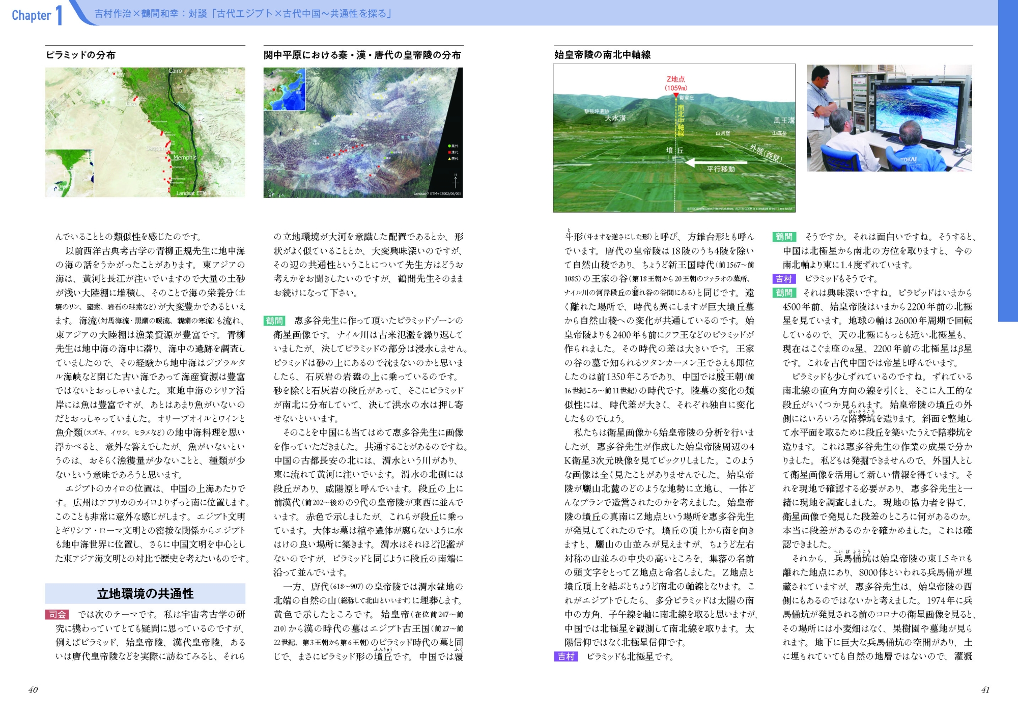Click the 立地環境の共通性 section heading
This screenshot has height=719, width=1018.
point(145,594)
